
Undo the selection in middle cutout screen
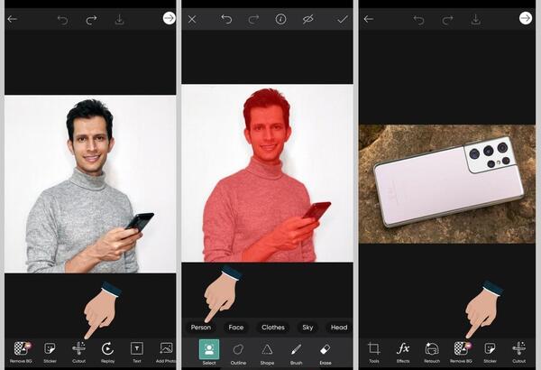coord(226,19)
